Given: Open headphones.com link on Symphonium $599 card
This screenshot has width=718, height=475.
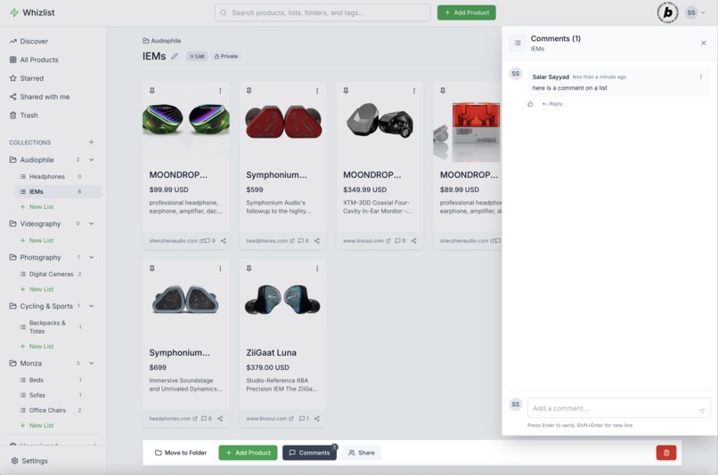Looking at the screenshot, I should pyautogui.click(x=270, y=240).
